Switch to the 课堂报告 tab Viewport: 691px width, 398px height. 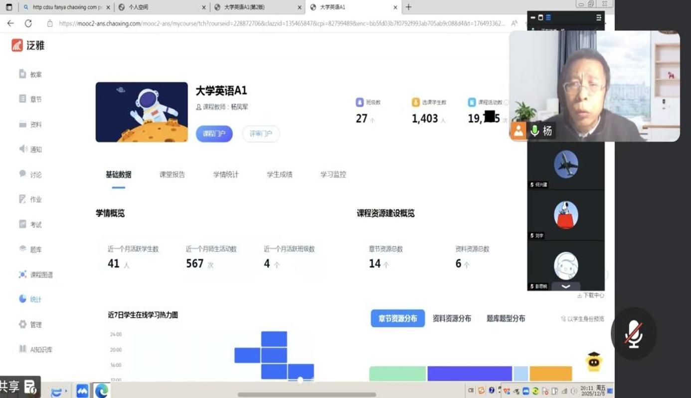click(x=172, y=175)
